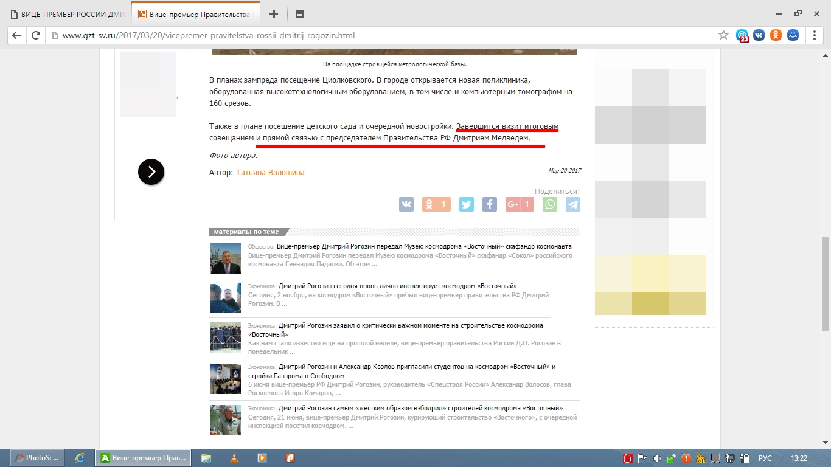Share article on VK

[x=406, y=204]
